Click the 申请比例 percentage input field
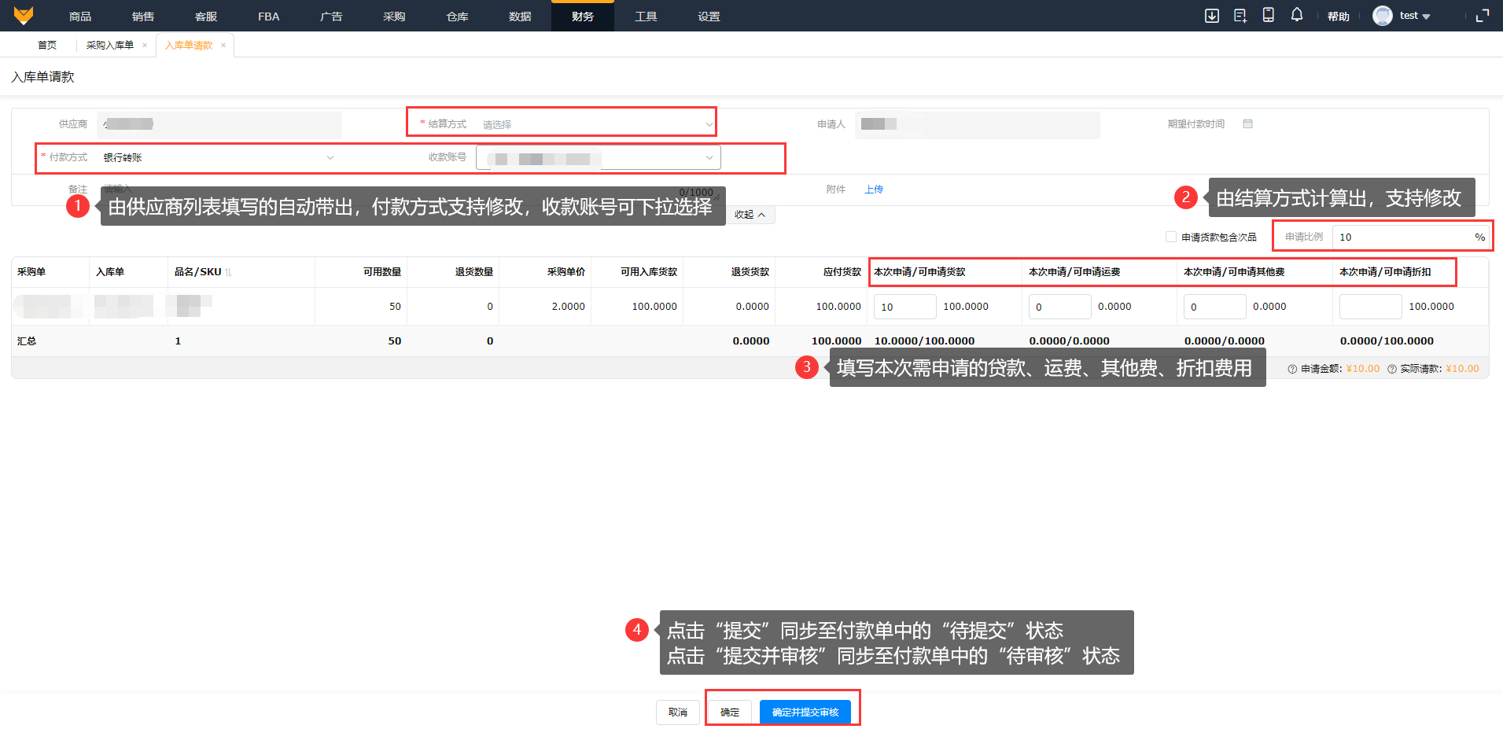 tap(1402, 237)
